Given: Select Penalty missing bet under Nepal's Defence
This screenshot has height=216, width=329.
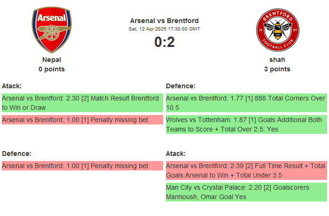Looking at the screenshot, I should (x=82, y=166).
